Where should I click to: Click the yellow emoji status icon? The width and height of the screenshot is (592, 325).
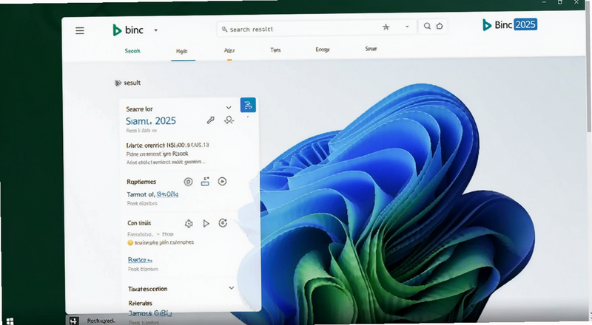[130, 243]
